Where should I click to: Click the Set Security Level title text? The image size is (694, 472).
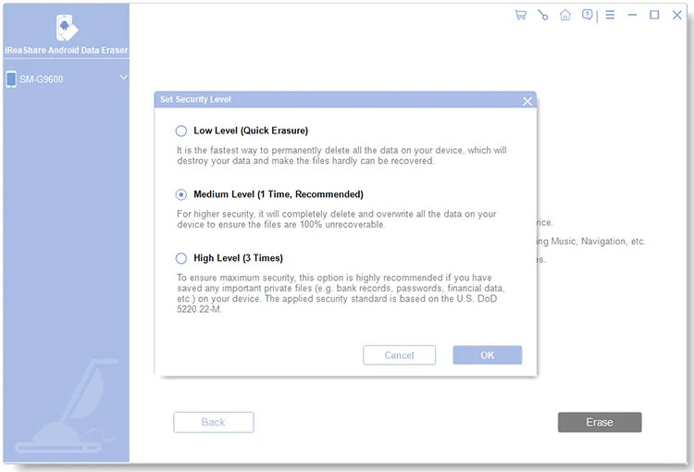tap(195, 99)
